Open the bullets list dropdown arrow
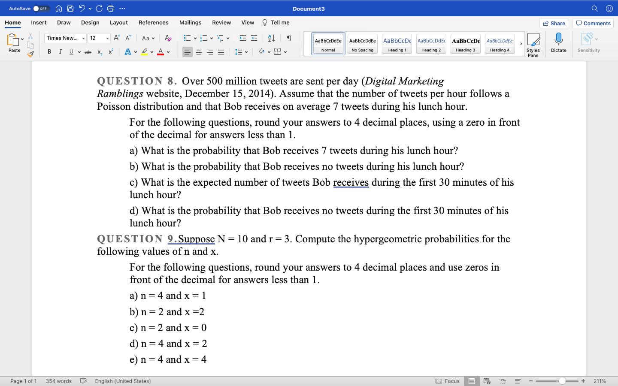The height and width of the screenshot is (386, 618). tap(195, 38)
